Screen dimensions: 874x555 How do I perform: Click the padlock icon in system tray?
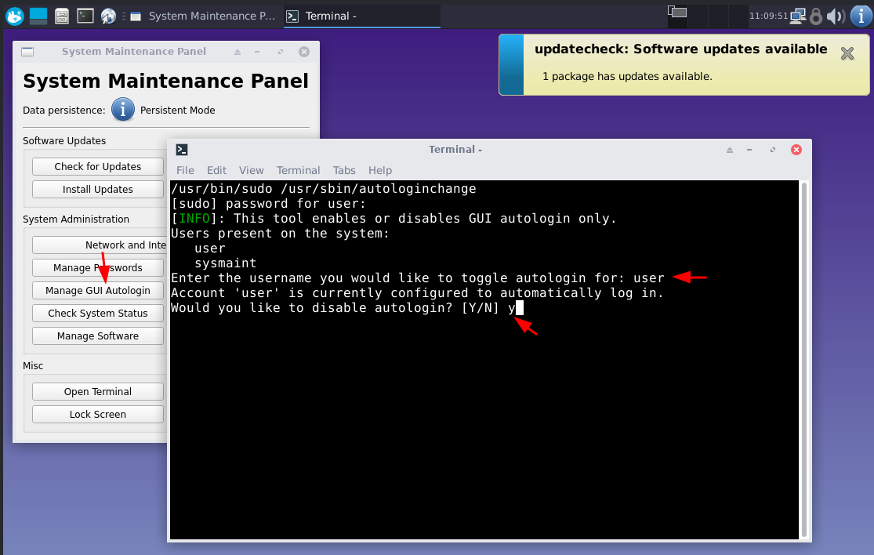pyautogui.click(x=816, y=16)
